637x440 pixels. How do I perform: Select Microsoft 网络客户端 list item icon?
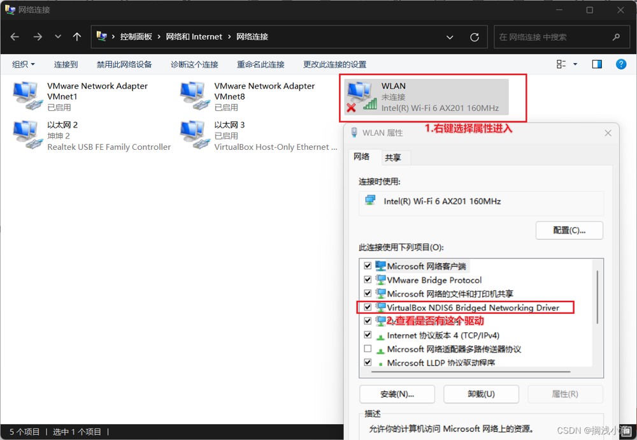(x=380, y=266)
